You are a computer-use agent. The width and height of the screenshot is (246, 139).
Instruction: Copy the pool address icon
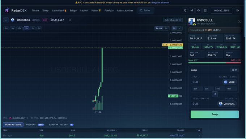click(x=27, y=118)
